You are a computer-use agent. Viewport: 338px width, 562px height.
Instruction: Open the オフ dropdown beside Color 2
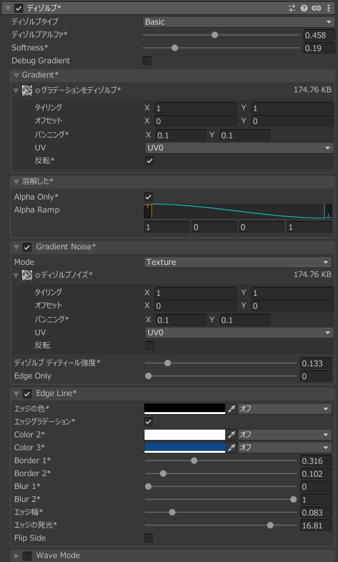tap(284, 434)
